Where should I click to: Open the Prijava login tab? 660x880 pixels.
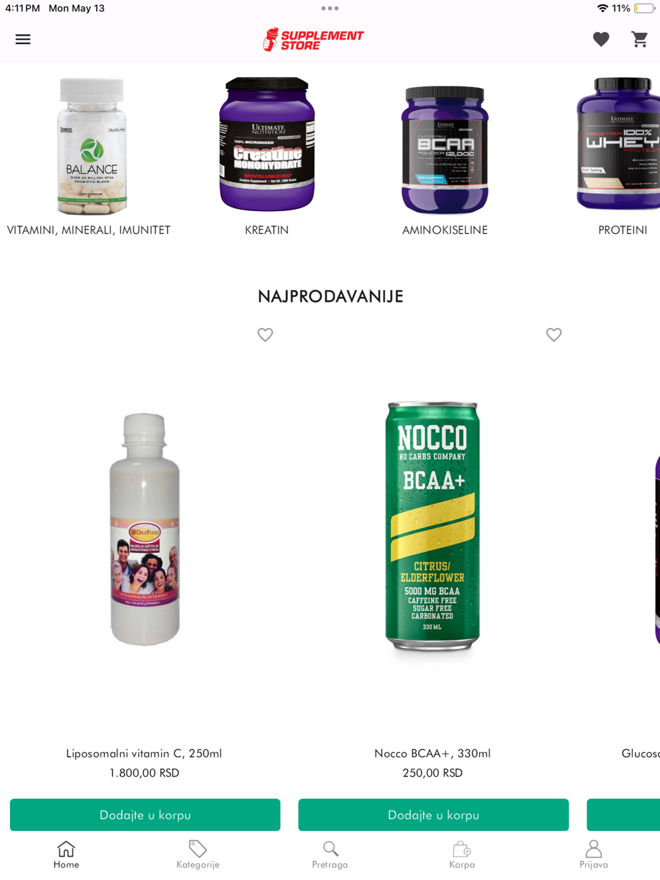click(x=594, y=855)
